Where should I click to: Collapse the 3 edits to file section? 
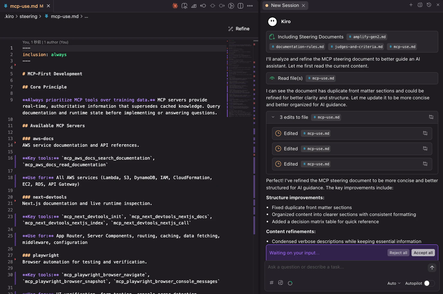click(273, 117)
